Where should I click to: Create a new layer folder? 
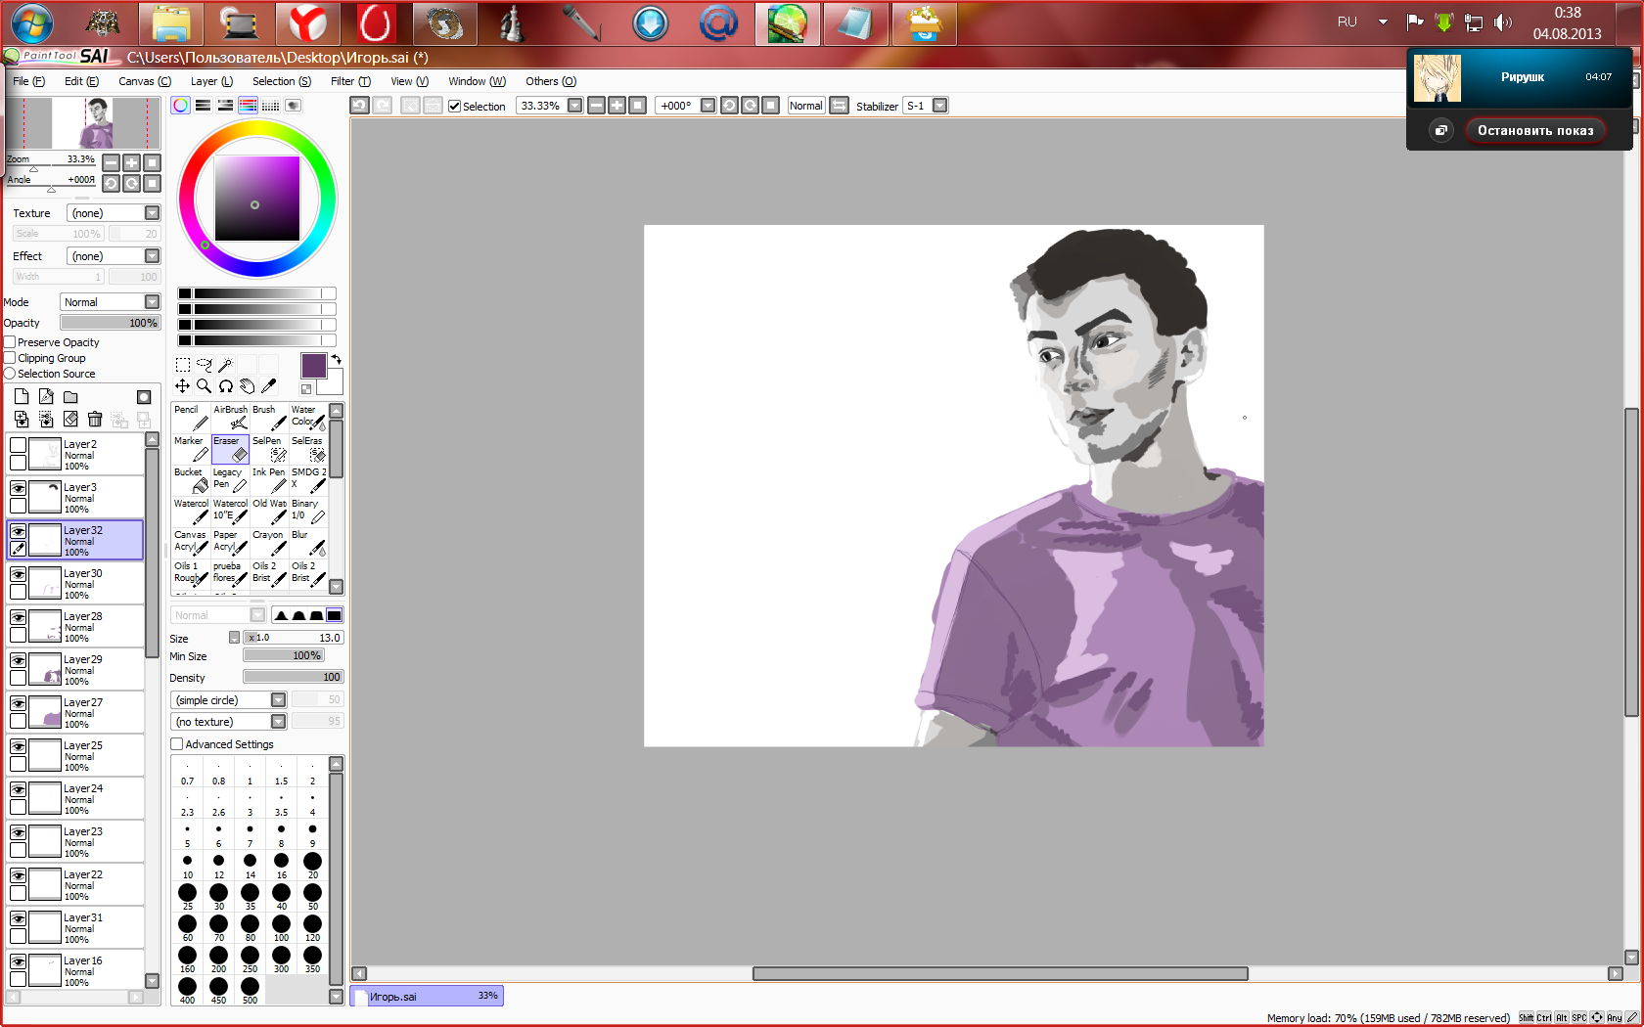click(70, 397)
